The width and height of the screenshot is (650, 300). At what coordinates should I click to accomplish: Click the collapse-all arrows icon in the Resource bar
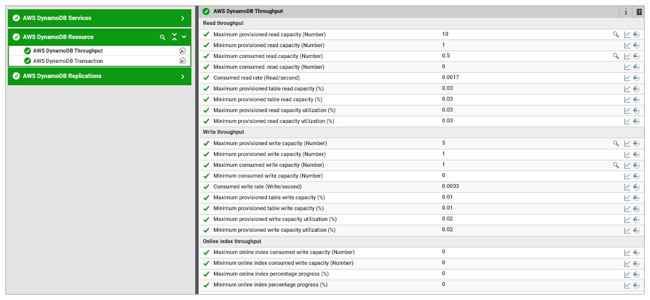coord(174,37)
